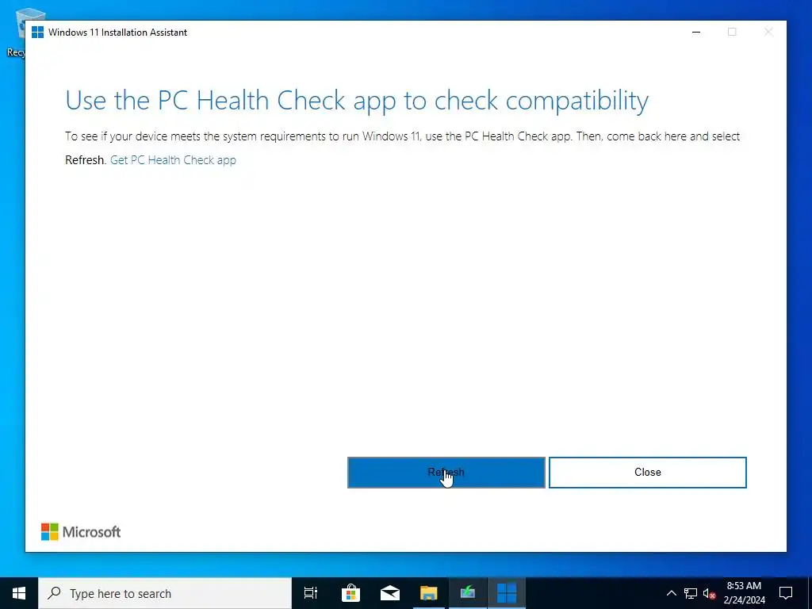Open the Mail app in the taskbar
The width and height of the screenshot is (812, 609).
(x=390, y=593)
